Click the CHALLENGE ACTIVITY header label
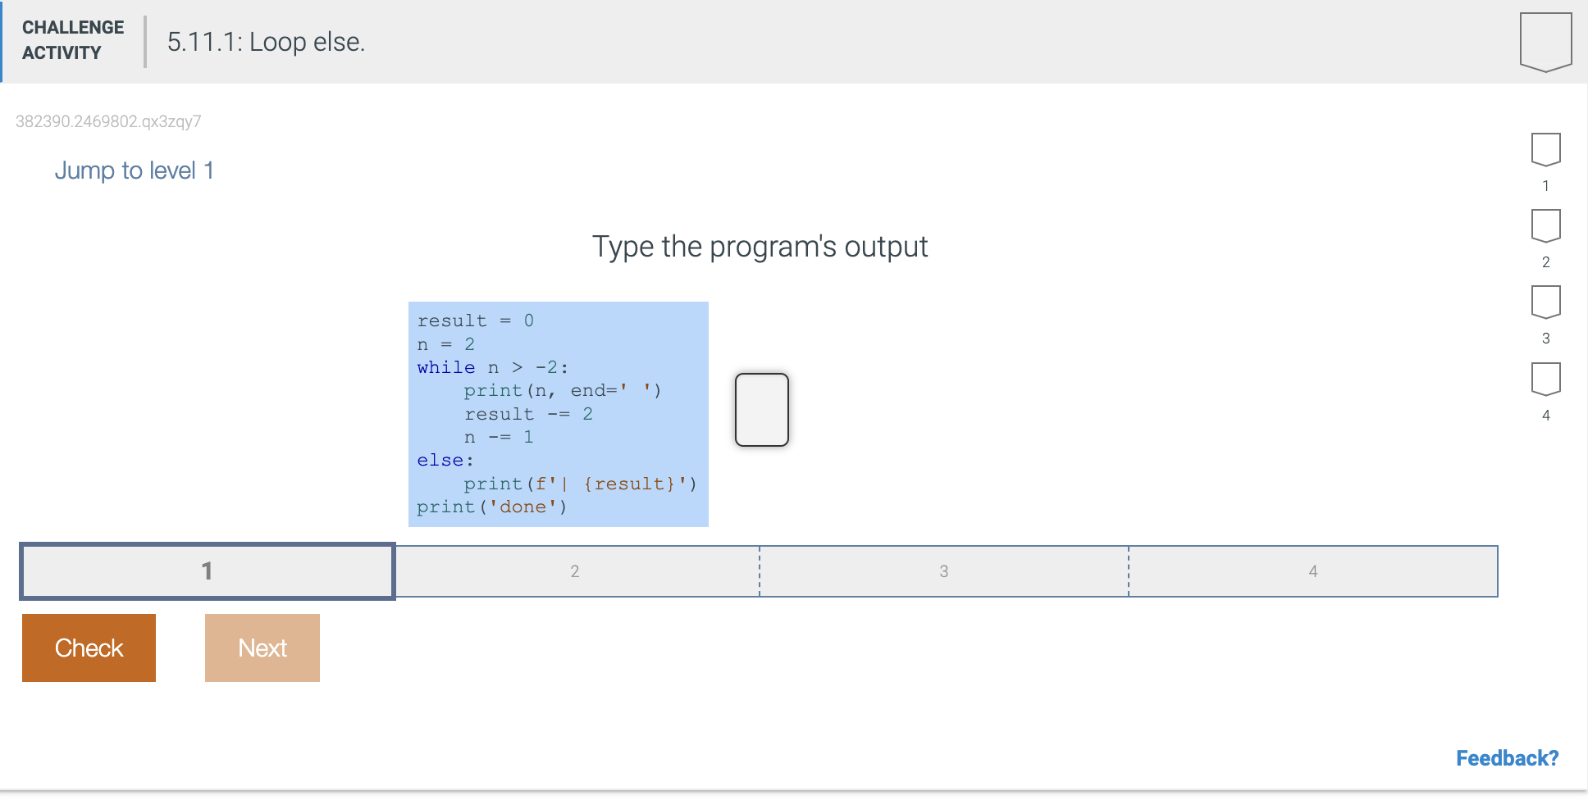This screenshot has width=1588, height=800. (x=72, y=39)
